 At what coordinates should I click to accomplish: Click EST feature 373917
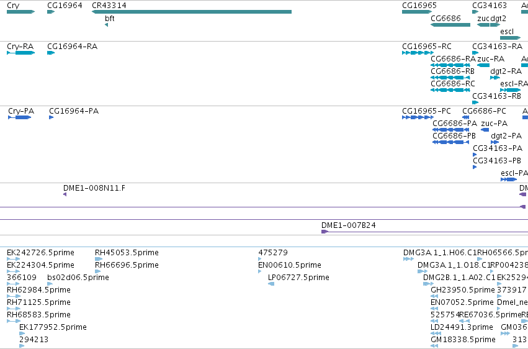pyautogui.click(x=511, y=290)
